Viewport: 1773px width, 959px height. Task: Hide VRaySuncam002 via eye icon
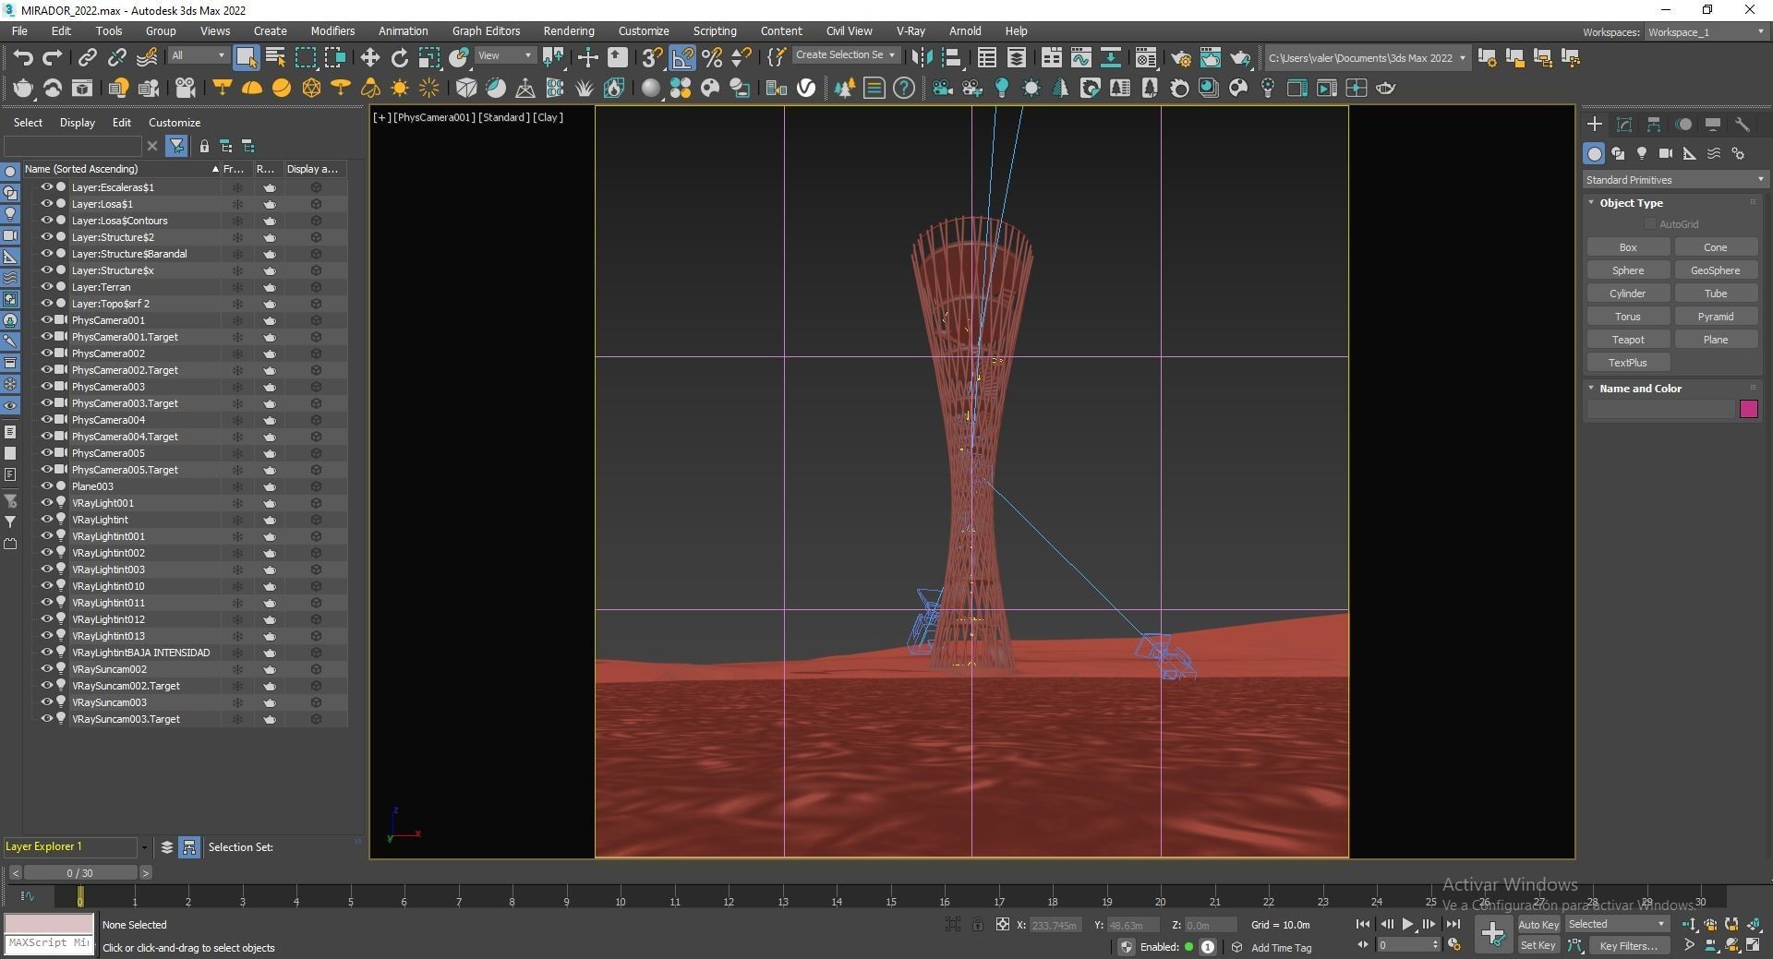46,668
